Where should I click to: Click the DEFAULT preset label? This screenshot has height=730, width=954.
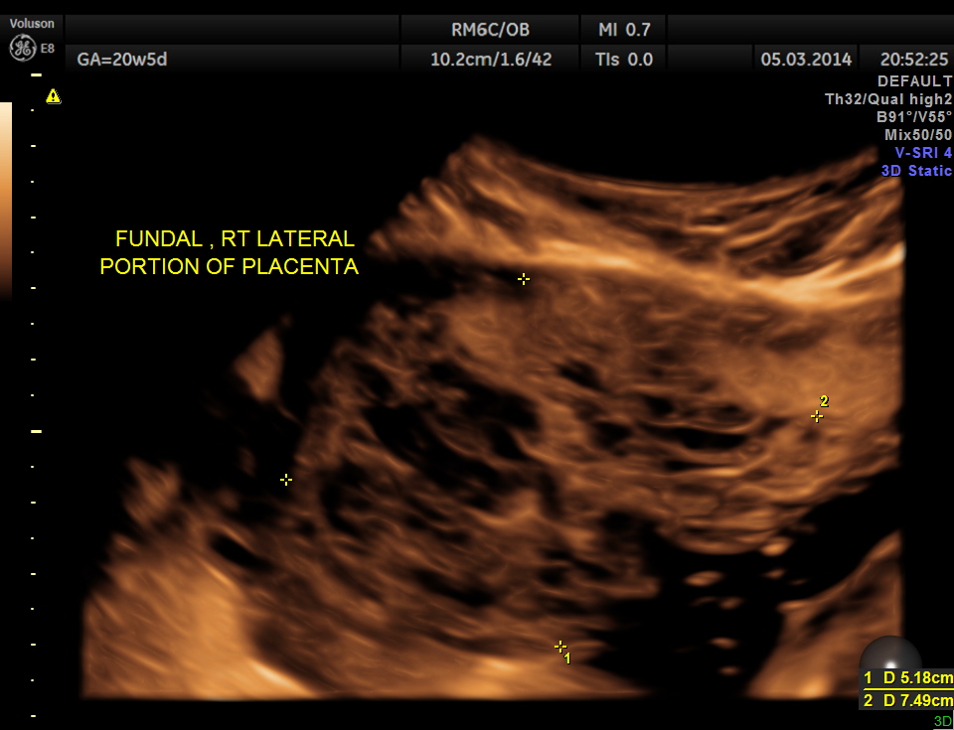tap(914, 81)
